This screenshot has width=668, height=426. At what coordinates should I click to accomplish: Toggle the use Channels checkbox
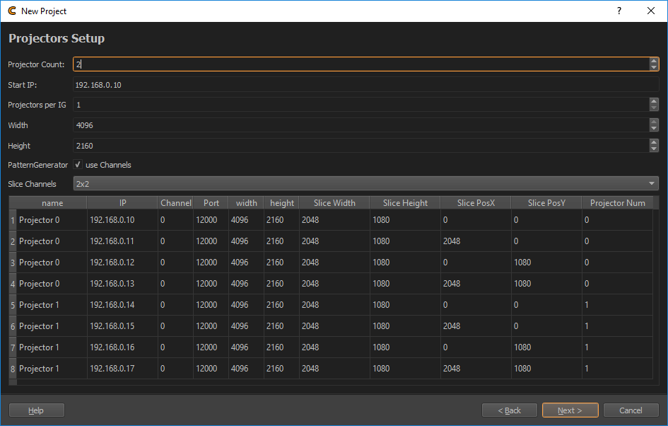pos(78,165)
